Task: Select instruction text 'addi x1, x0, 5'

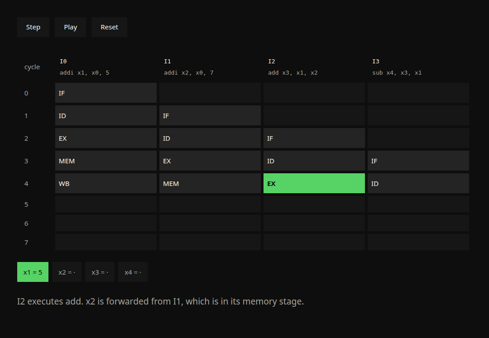Action: 85,72
